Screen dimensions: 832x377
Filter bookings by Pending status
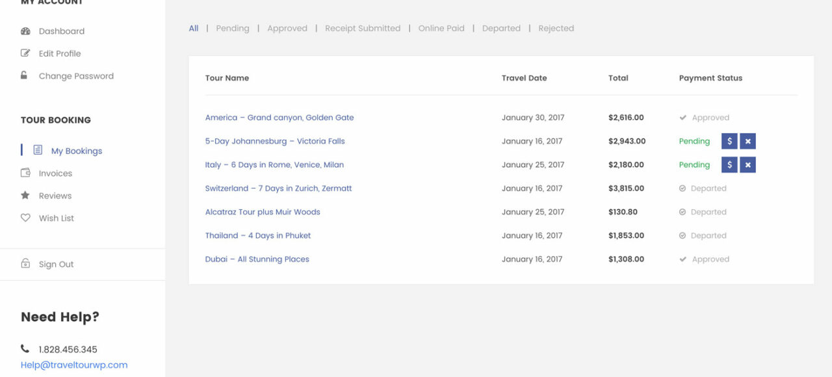pyautogui.click(x=232, y=29)
